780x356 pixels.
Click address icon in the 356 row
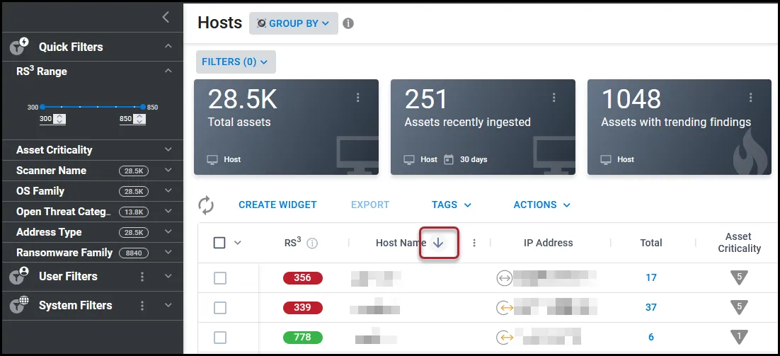pyautogui.click(x=505, y=278)
